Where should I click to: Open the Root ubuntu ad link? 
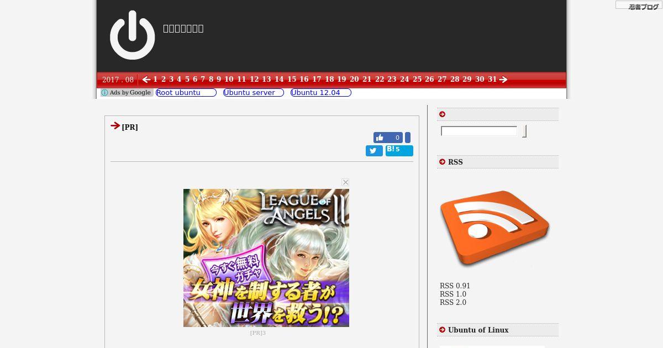[186, 93]
